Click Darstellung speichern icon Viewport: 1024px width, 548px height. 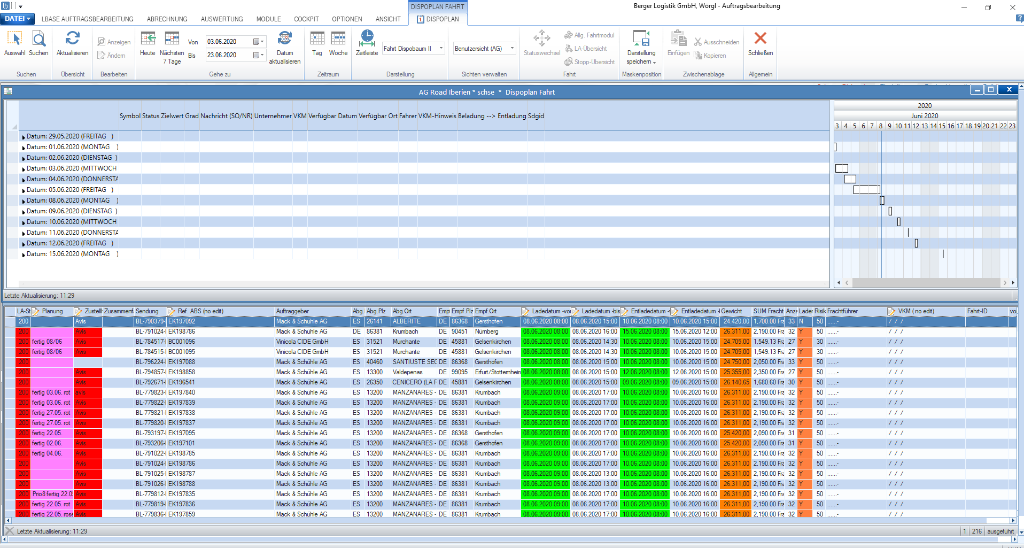coord(641,38)
